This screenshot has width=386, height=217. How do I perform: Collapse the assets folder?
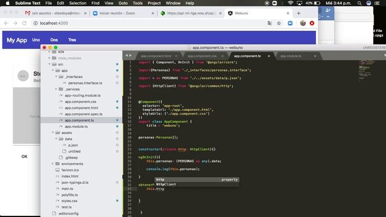(x=53, y=133)
